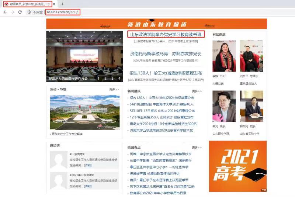Open the campus aerial photo thumbnail
The width and height of the screenshot is (295, 197).
click(x=85, y=112)
